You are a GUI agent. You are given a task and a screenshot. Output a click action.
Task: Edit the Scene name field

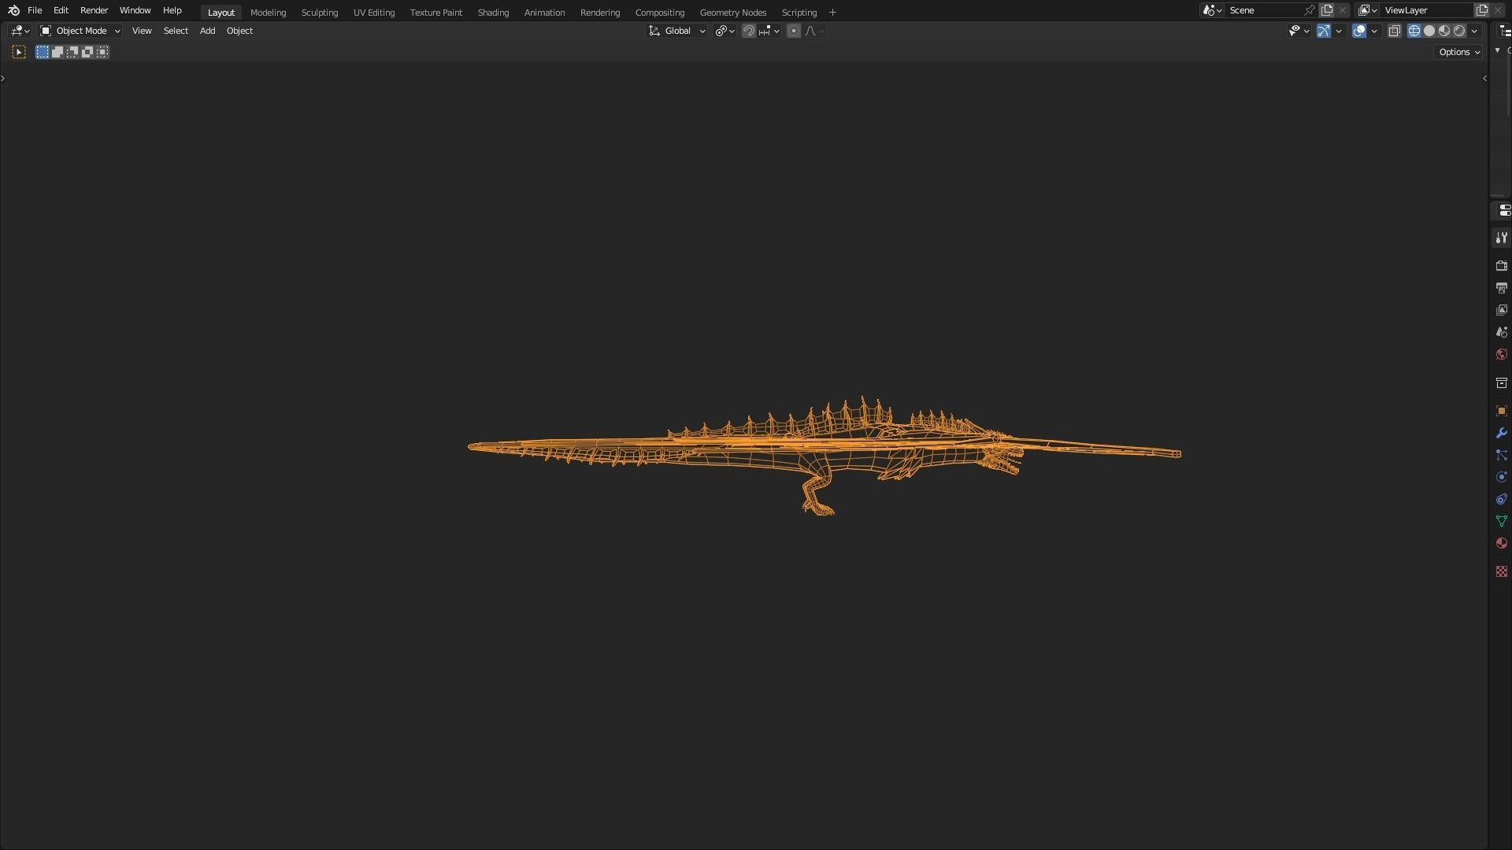[x=1263, y=10]
